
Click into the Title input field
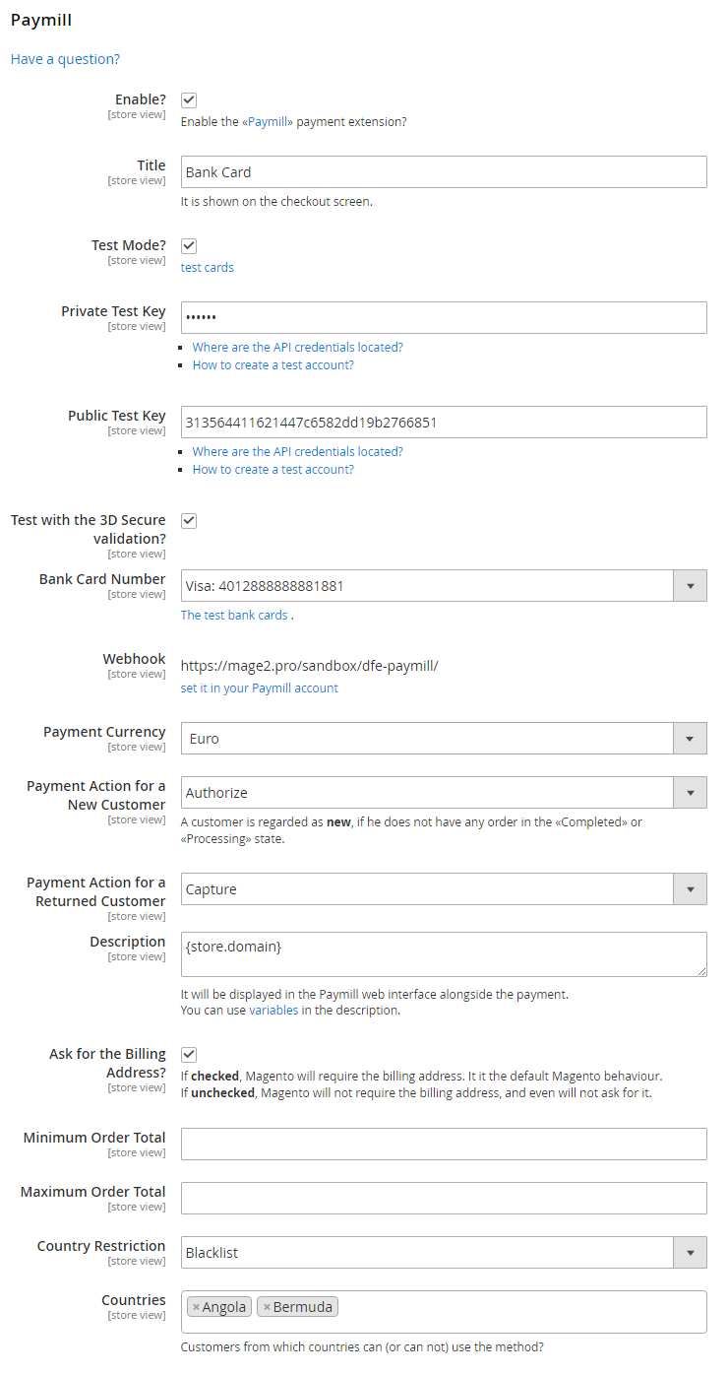pos(443,172)
